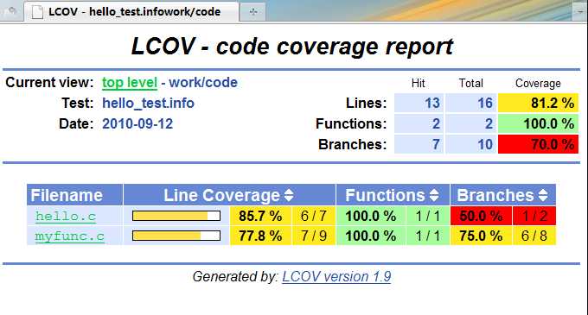
Task: Click the summary Coverage column label
Action: 538,83
